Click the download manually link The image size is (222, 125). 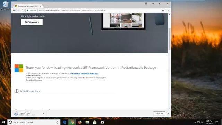point(84,73)
